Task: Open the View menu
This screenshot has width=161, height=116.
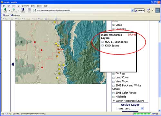Action: click(x=14, y=6)
